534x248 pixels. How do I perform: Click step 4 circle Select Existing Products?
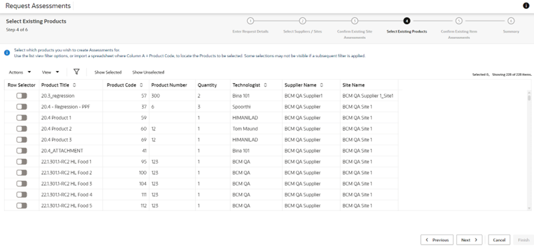click(407, 21)
